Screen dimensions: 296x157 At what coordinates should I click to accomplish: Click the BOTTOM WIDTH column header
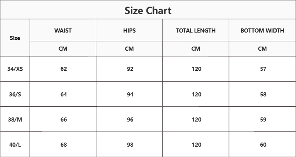point(262,30)
